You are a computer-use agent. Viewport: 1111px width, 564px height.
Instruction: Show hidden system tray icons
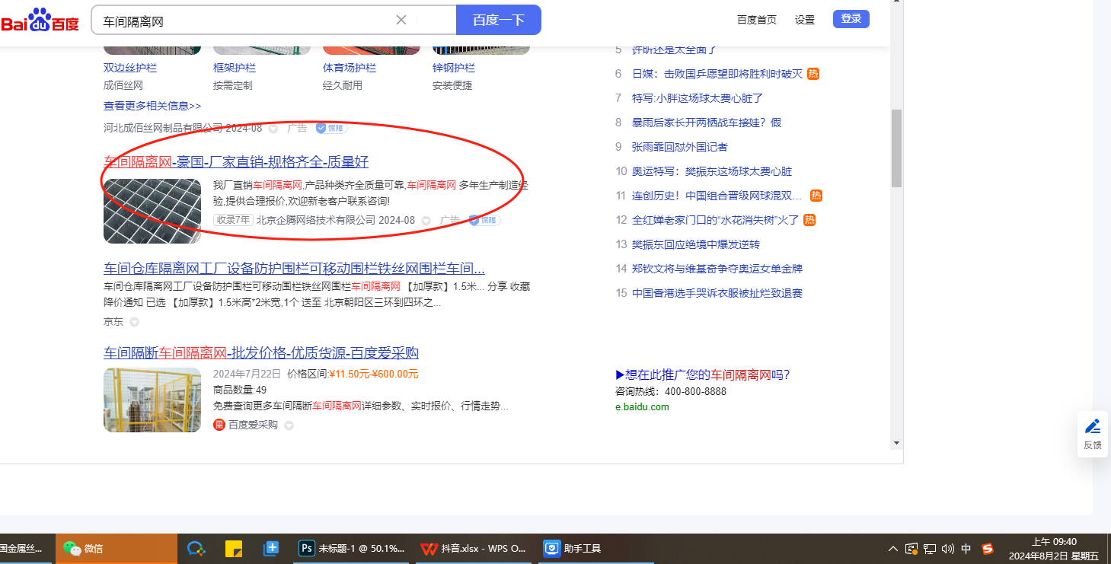892,548
